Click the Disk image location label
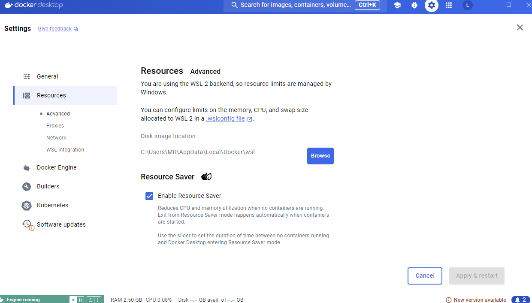 (168, 136)
